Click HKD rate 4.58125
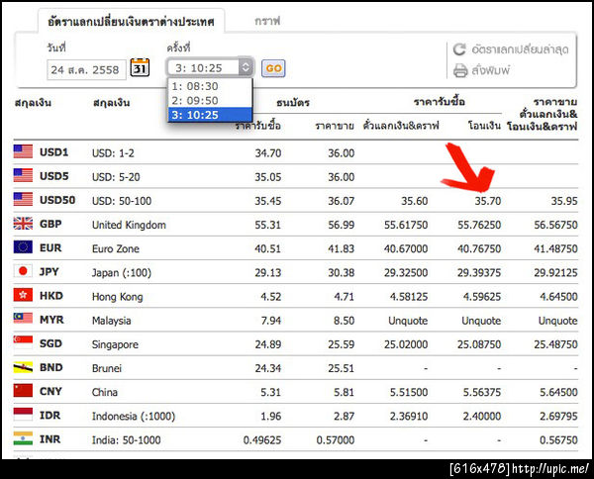 409,297
